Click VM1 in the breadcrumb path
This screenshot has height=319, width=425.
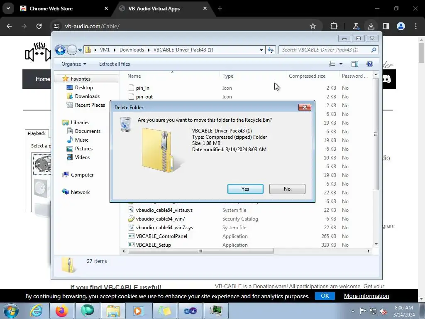(x=105, y=50)
